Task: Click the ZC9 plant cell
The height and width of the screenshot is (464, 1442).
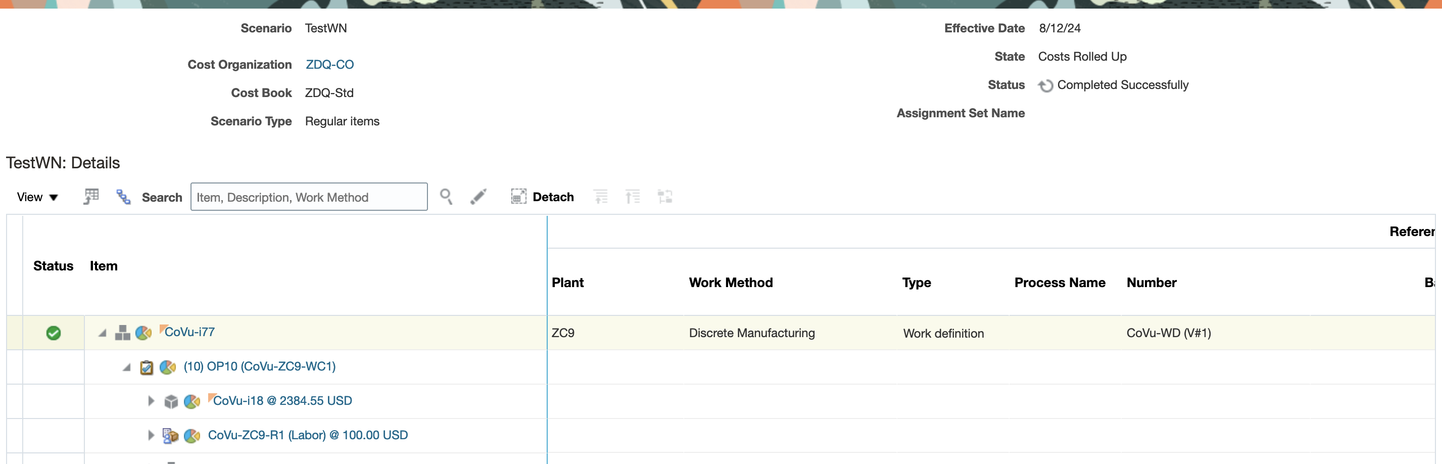Action: (562, 333)
